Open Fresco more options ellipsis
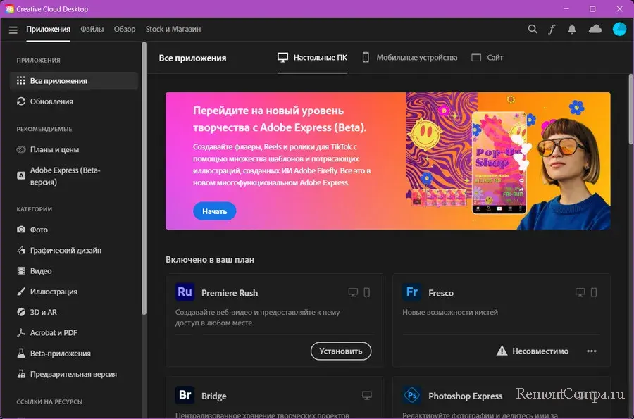This screenshot has width=634, height=419. tap(592, 351)
